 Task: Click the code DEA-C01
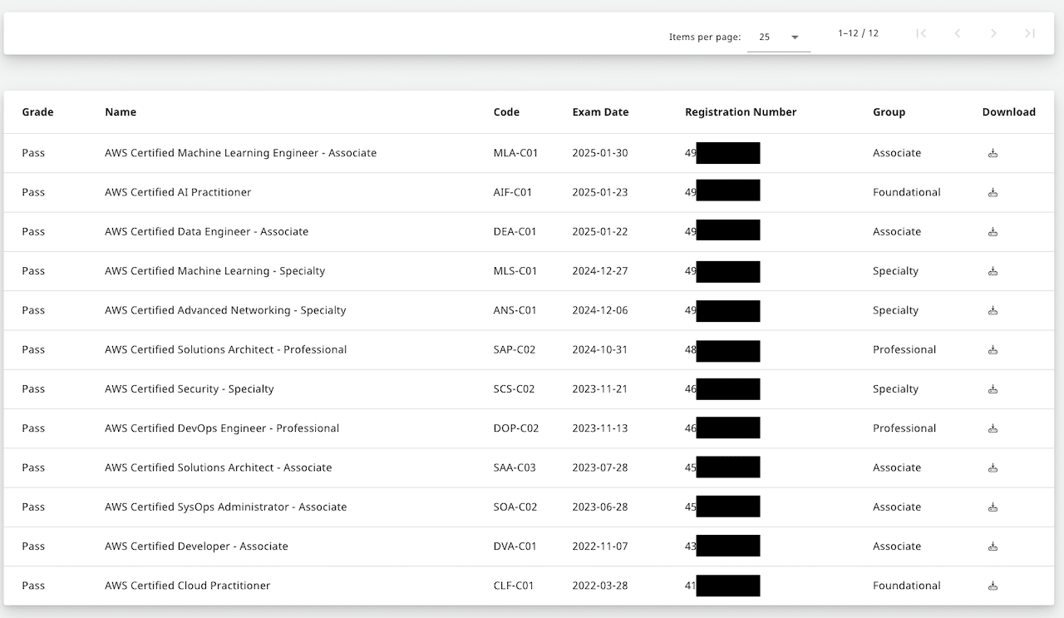pos(515,231)
